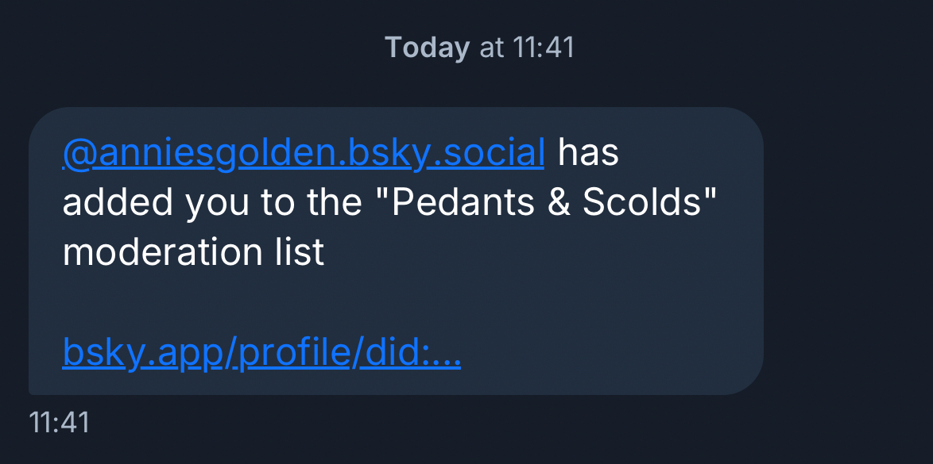
Task: Select the 11:41 timestamp below the message
Action: (59, 422)
